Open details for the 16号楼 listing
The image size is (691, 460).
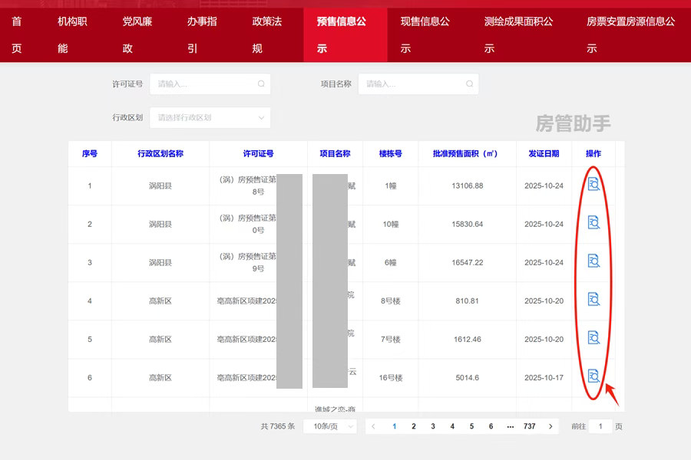[x=592, y=376]
